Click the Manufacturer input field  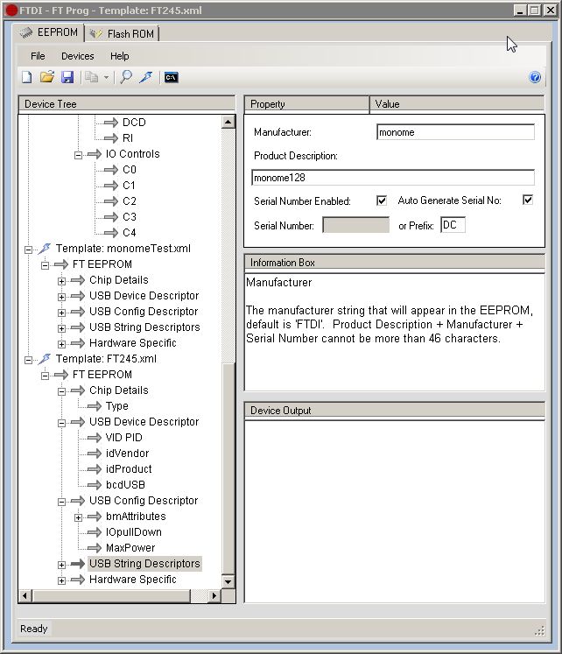[x=455, y=132]
